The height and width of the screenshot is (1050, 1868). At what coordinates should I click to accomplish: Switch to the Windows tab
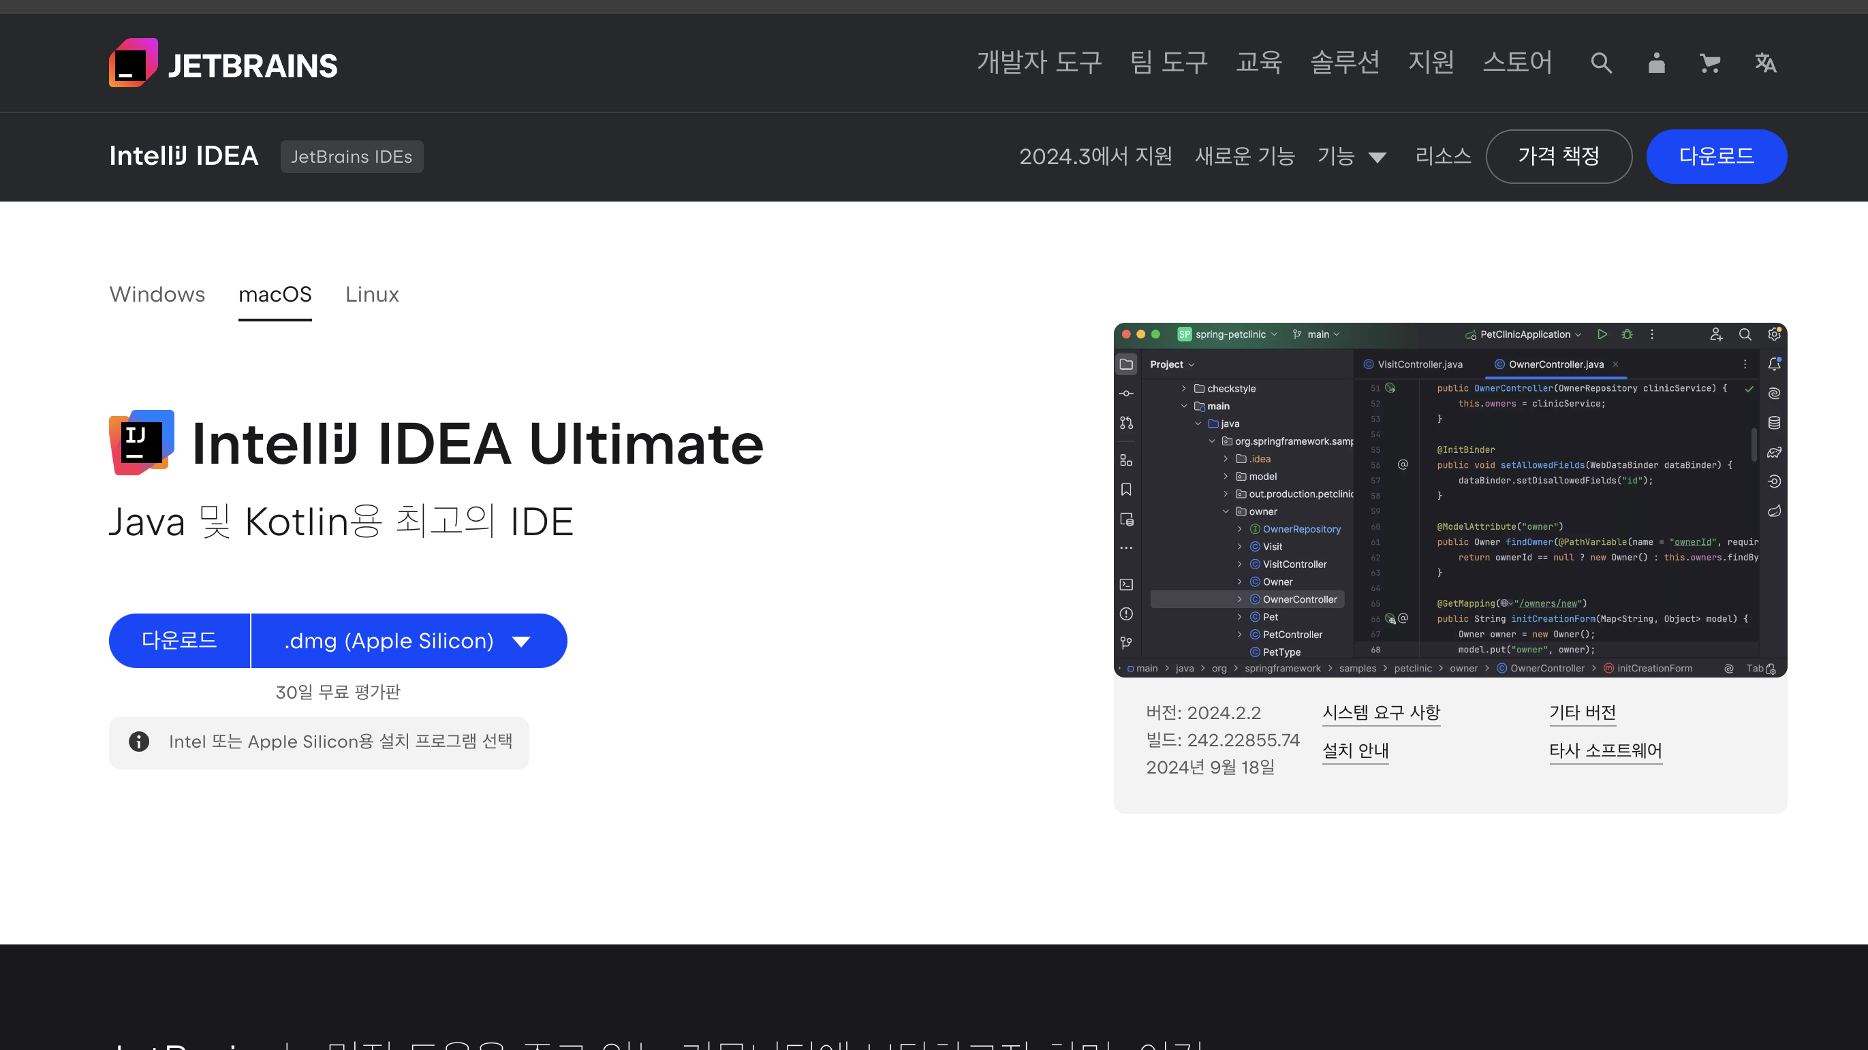pos(157,294)
